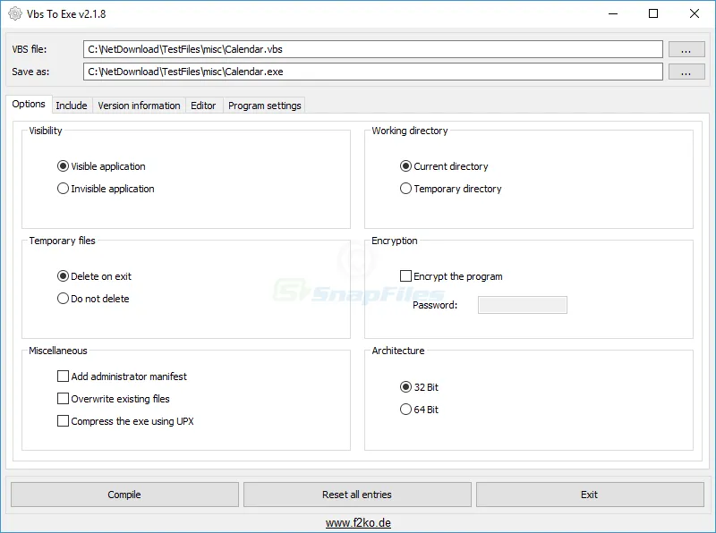Click Reset all entries
Image resolution: width=716 pixels, height=533 pixels.
pos(357,495)
